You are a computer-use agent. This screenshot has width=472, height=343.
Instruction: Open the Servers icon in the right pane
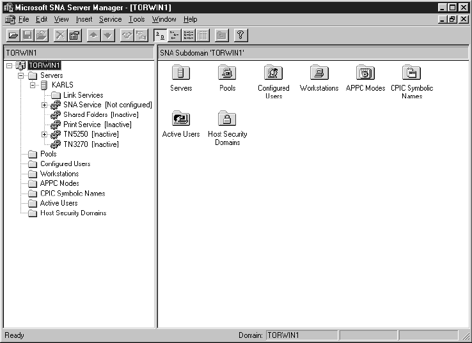(181, 73)
